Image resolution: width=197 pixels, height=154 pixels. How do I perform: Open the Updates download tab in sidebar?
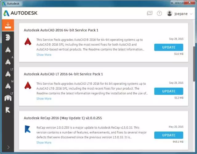point(8,25)
